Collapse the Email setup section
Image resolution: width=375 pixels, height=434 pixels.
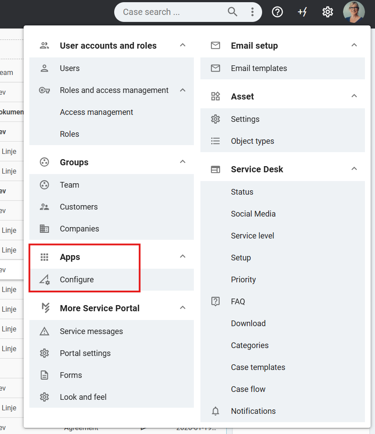354,45
